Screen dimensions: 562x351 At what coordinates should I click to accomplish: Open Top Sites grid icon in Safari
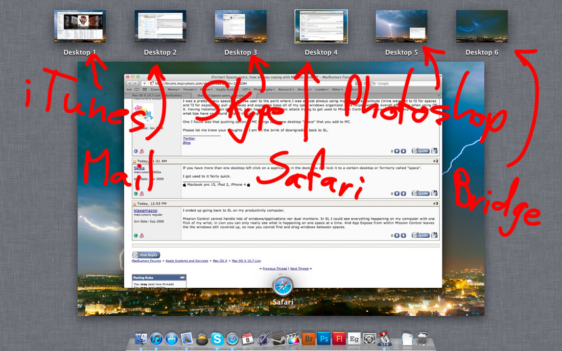pyautogui.click(x=145, y=89)
